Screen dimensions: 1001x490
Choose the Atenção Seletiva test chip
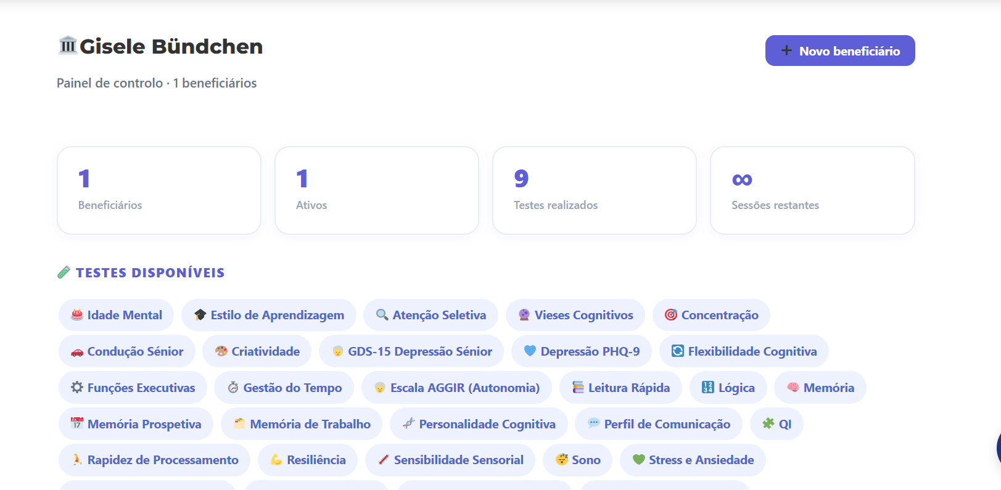tap(430, 315)
